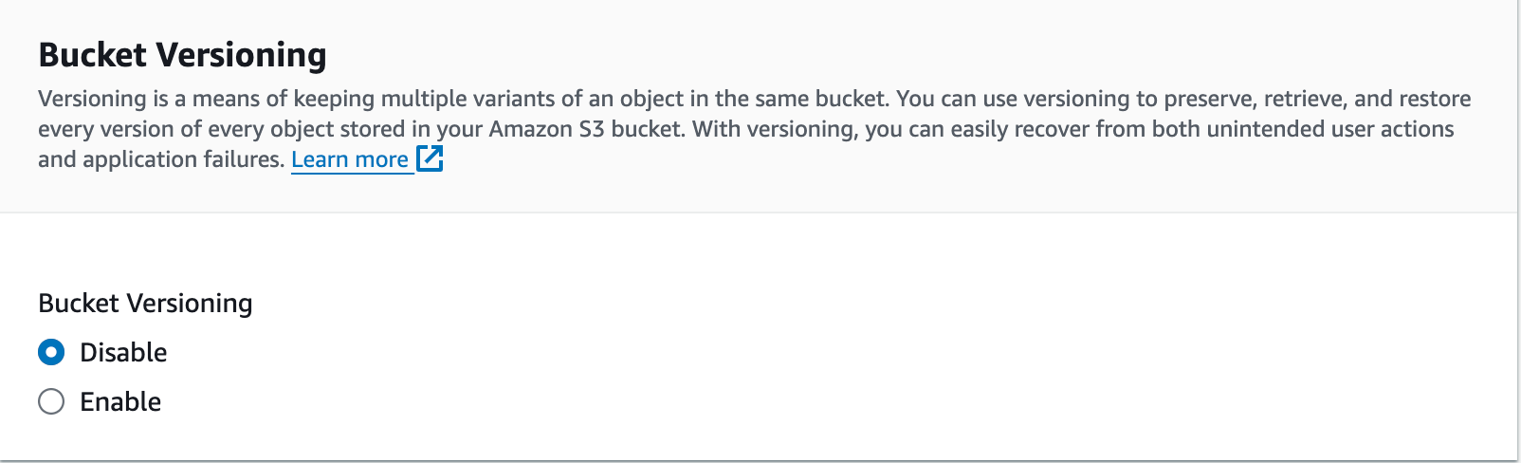
Task: Click the Disable option label text
Action: tap(123, 352)
